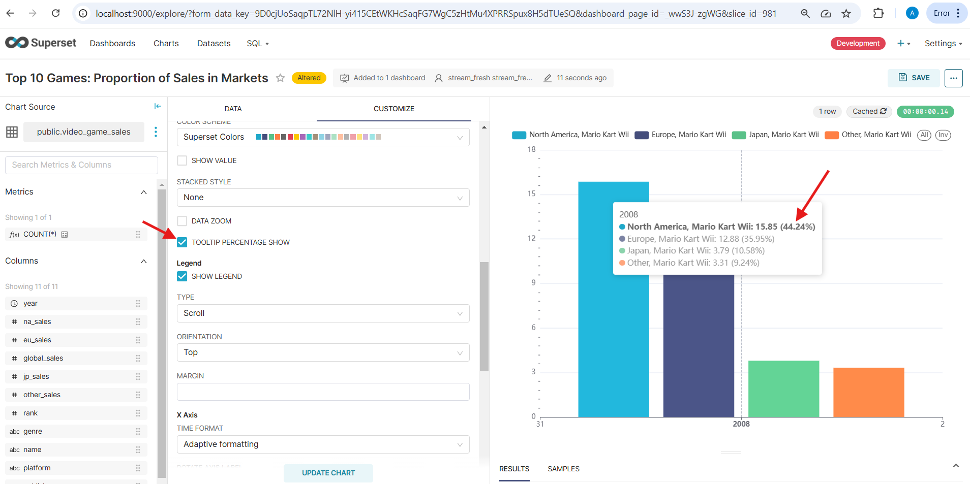970x484 pixels.
Task: Enable the Show Value checkbox
Action: click(x=182, y=160)
